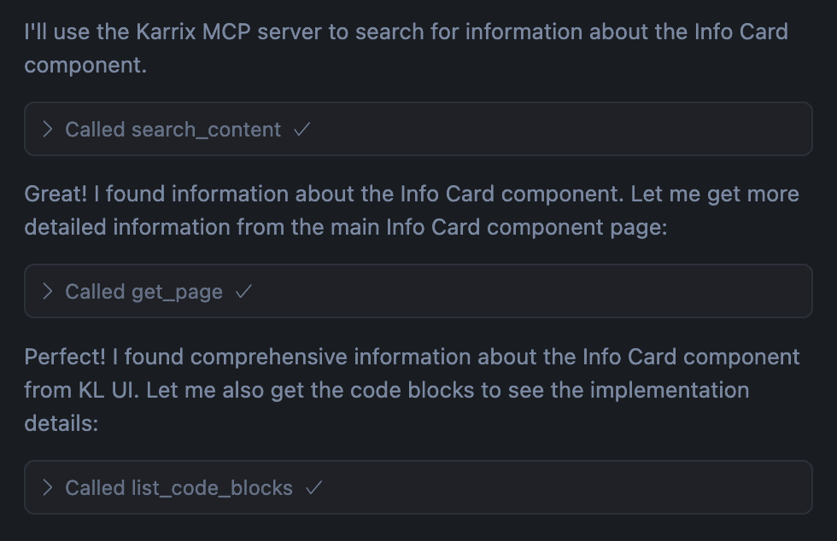Click the chevron icon in the search_content card
This screenshot has width=837, height=541.
click(49, 130)
